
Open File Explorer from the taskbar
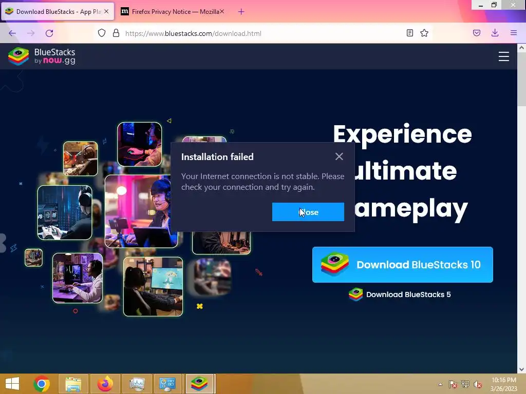coord(73,384)
